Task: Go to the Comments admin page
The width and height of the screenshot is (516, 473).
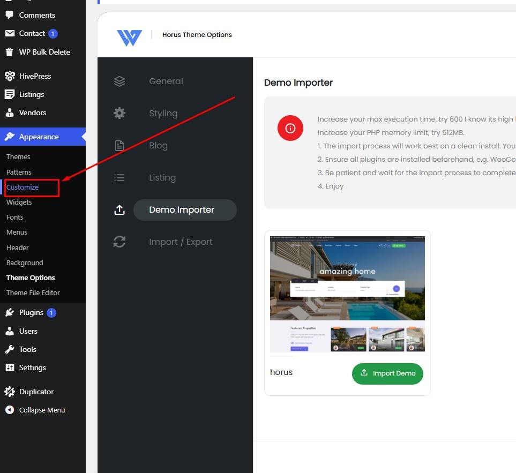Action: [37, 15]
